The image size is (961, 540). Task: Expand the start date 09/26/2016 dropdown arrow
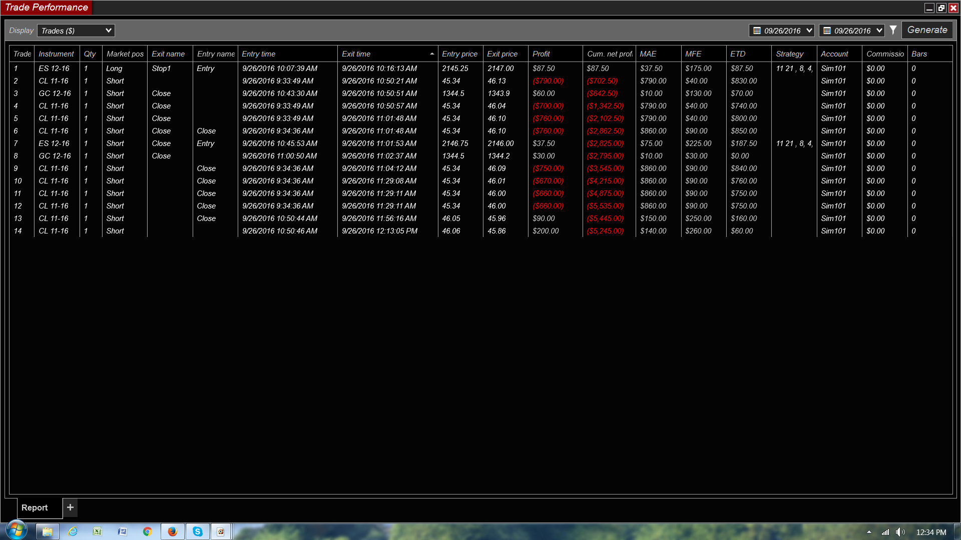tap(809, 30)
